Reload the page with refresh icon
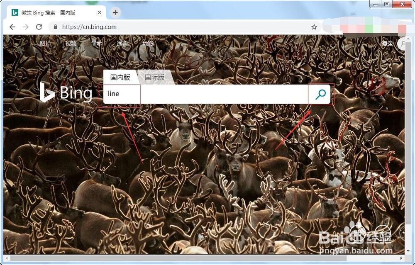The height and width of the screenshot is (265, 415). (39, 27)
